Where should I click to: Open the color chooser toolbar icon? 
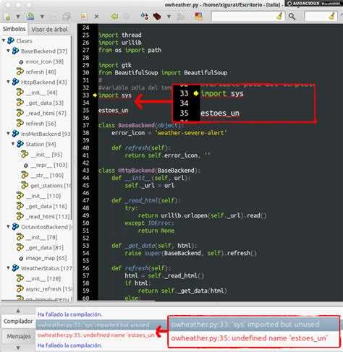tap(198, 17)
